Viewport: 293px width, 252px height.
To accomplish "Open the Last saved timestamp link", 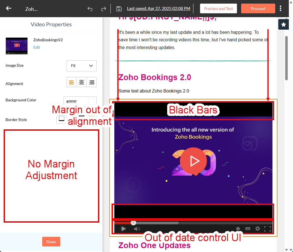I will click(158, 9).
